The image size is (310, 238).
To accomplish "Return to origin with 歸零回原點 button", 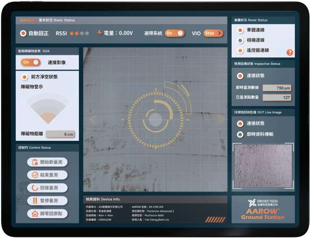I will coord(47,213).
